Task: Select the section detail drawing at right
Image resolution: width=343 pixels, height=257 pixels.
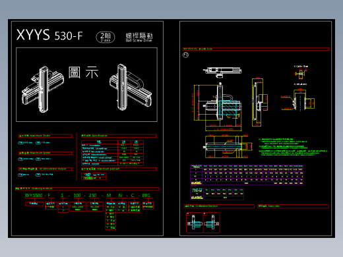Action: (x=298, y=100)
